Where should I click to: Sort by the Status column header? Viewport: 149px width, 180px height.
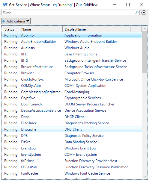click(11, 29)
